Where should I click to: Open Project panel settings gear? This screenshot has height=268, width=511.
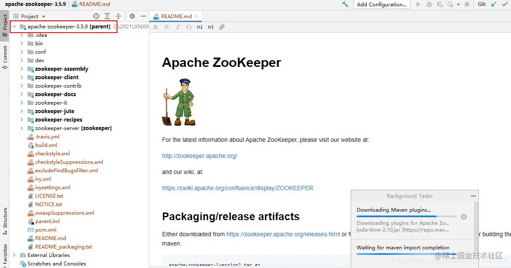coord(132,16)
